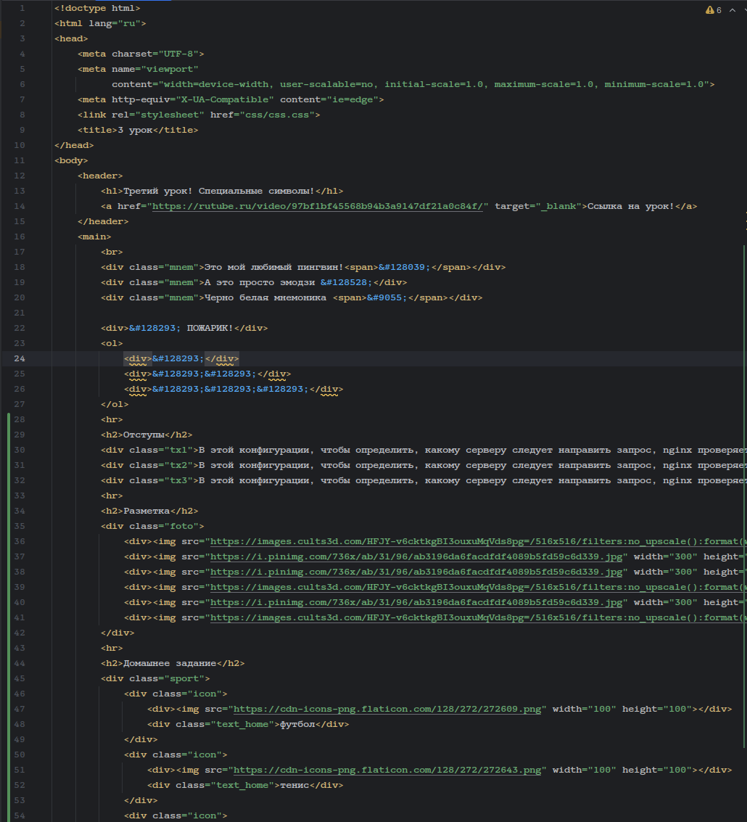Click the warnings count number 6
747x822 pixels.
click(x=719, y=10)
